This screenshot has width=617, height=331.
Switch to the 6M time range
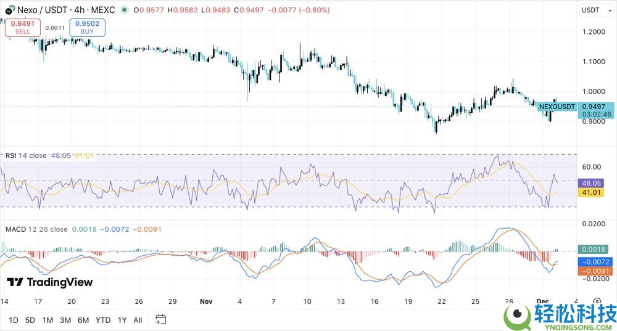click(x=83, y=320)
